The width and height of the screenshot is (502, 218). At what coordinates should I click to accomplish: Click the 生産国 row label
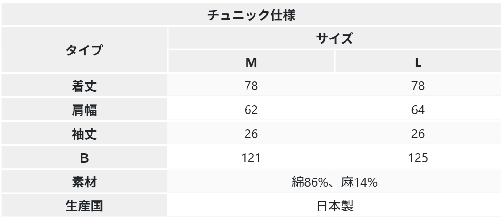(84, 206)
